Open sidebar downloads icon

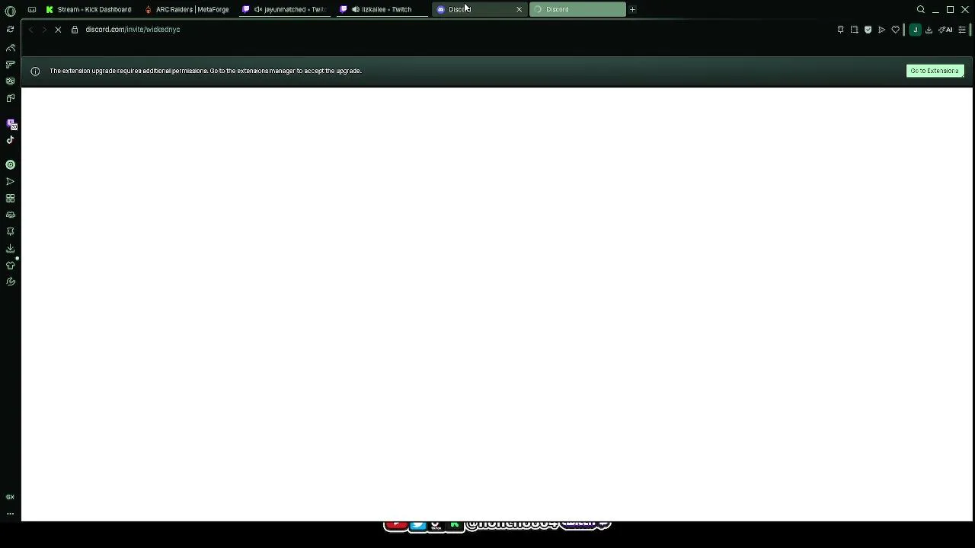(11, 248)
